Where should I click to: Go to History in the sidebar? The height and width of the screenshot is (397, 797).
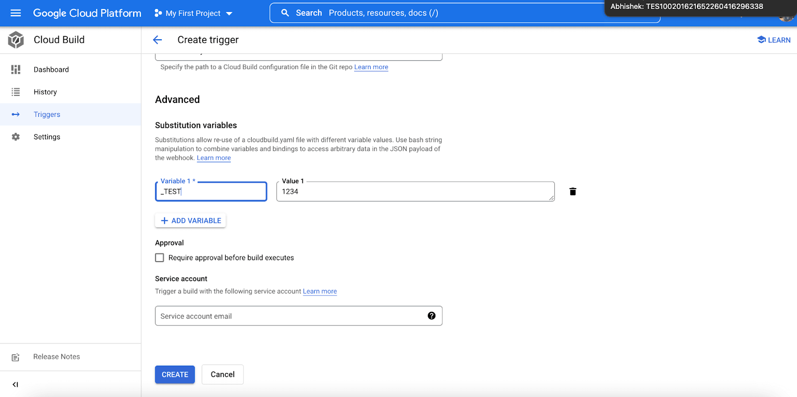click(x=45, y=92)
